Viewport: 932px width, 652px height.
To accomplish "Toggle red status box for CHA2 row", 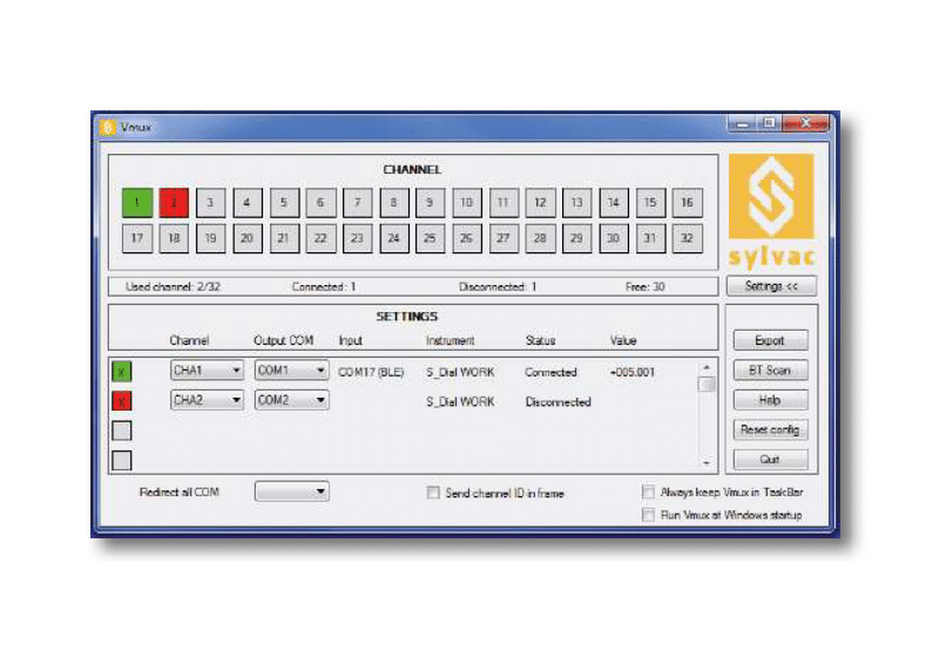I will [122, 401].
